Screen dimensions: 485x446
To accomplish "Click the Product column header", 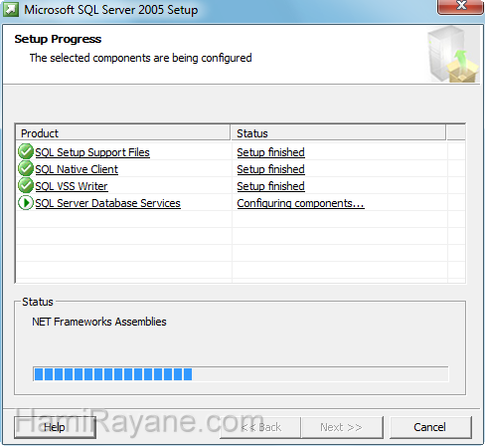I will pos(123,133).
